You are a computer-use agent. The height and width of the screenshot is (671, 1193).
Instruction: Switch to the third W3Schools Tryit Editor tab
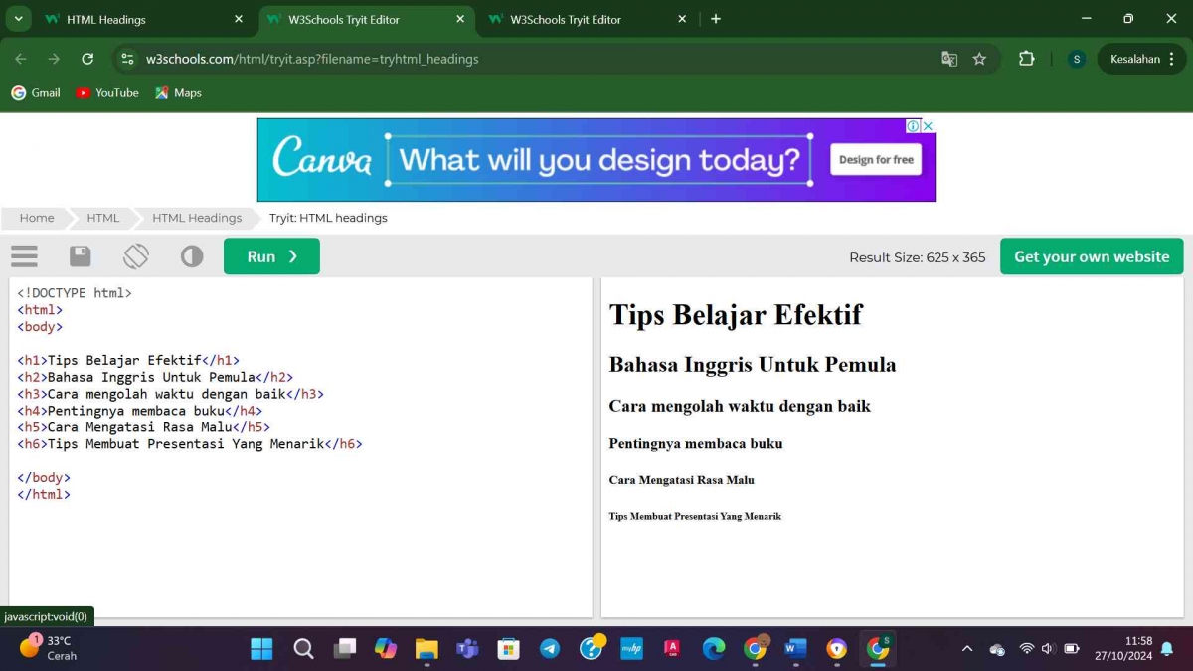pos(587,19)
